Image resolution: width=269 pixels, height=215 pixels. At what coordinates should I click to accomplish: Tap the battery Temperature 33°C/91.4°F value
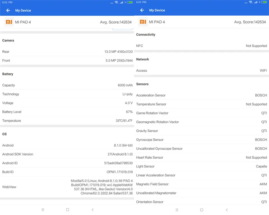pyautogui.click(x=124, y=121)
